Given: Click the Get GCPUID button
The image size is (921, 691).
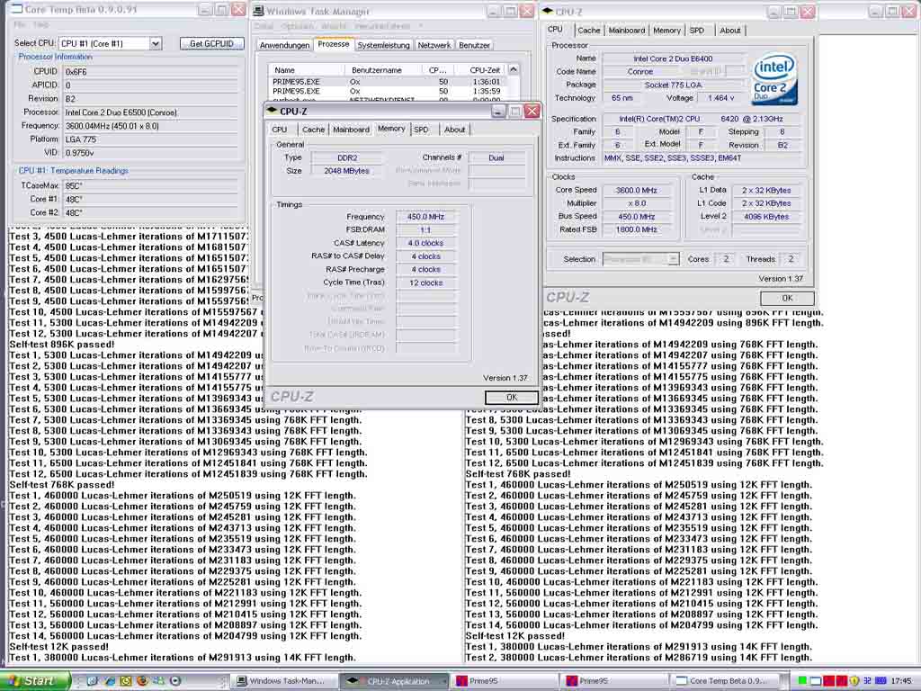Looking at the screenshot, I should tap(212, 43).
